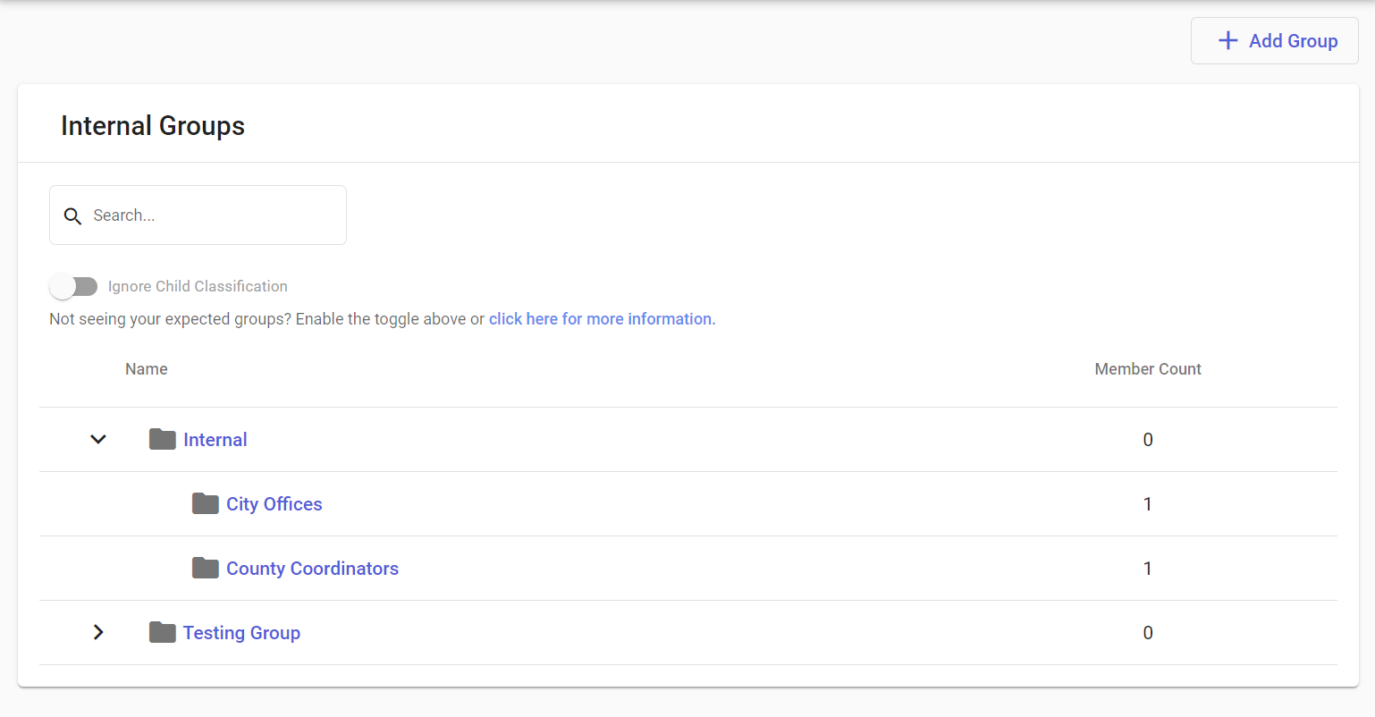Open the click here for more information link
Image resolution: width=1375 pixels, height=717 pixels.
coord(603,319)
